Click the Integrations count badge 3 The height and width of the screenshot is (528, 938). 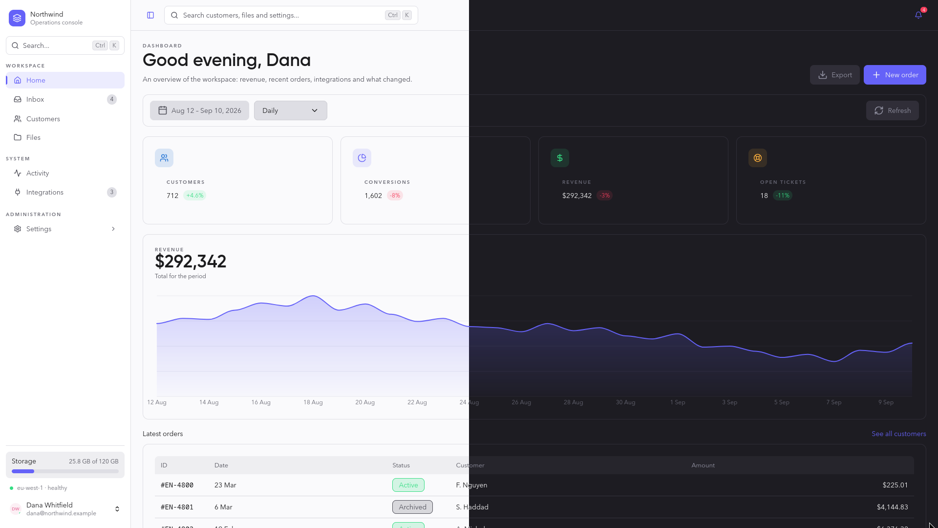[x=112, y=192]
